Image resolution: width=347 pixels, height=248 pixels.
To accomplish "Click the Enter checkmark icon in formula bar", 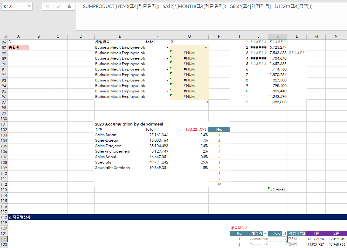I will click(x=58, y=6).
